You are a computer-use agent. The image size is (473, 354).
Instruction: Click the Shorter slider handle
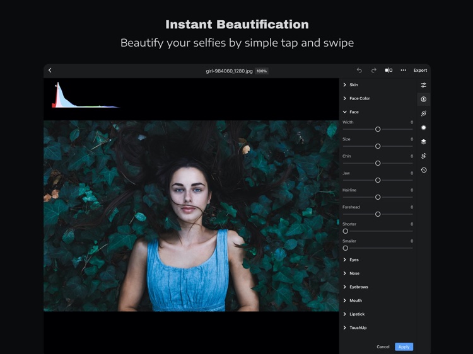tap(346, 231)
